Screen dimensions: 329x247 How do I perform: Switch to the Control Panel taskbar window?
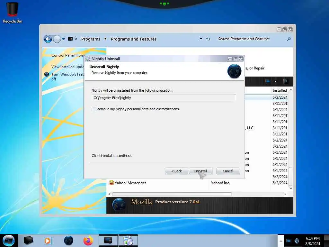click(108, 241)
